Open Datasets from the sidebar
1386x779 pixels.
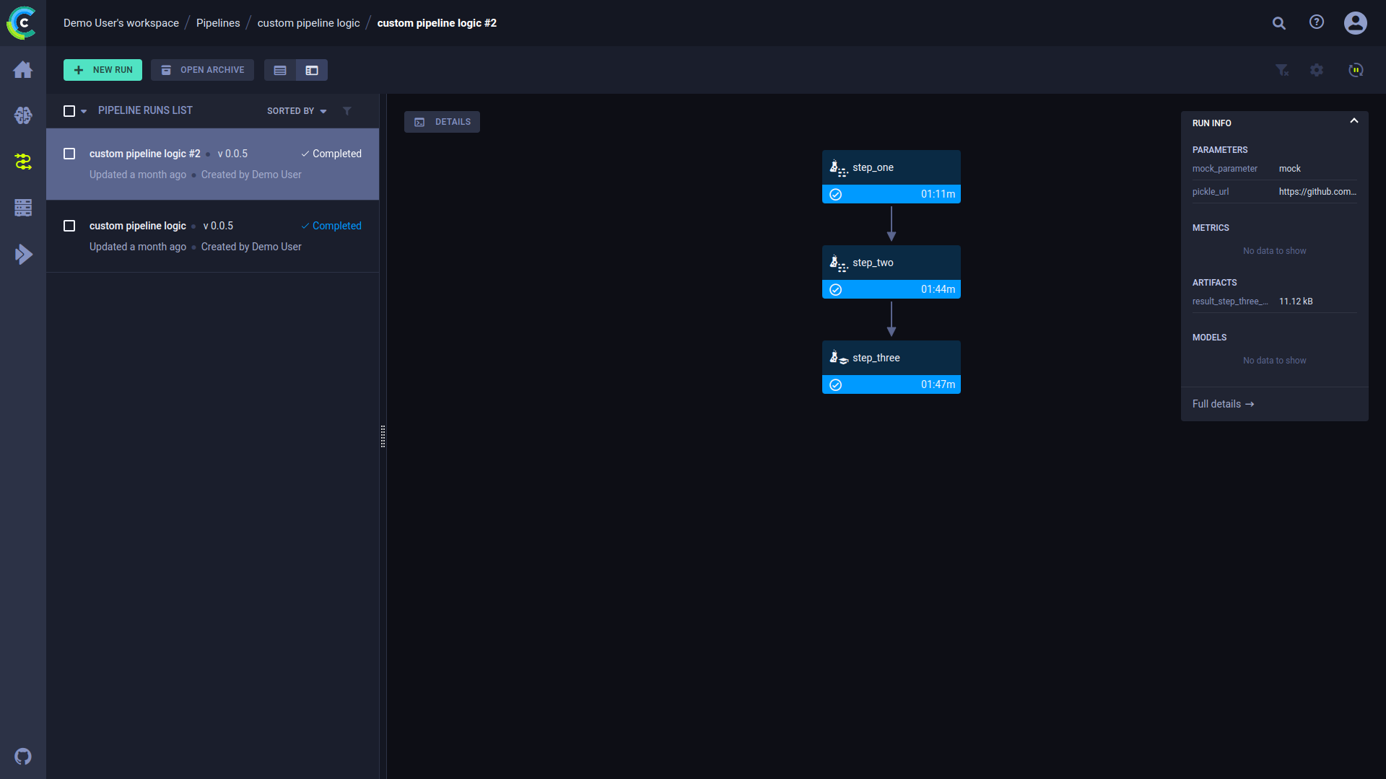tap(23, 208)
